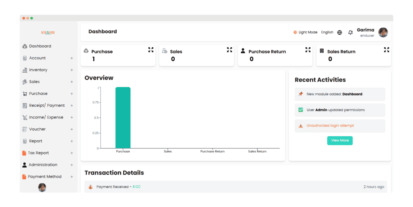413x207 pixels.
Task: Maximize the Sales Return card
Action: click(x=386, y=50)
